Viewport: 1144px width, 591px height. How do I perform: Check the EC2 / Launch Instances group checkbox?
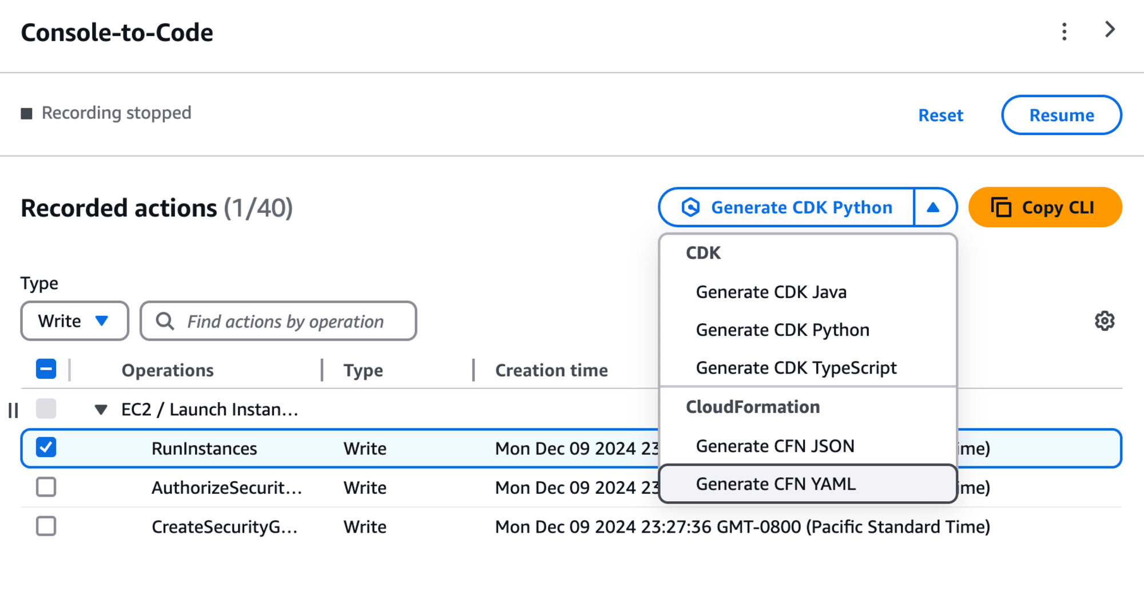(x=46, y=409)
